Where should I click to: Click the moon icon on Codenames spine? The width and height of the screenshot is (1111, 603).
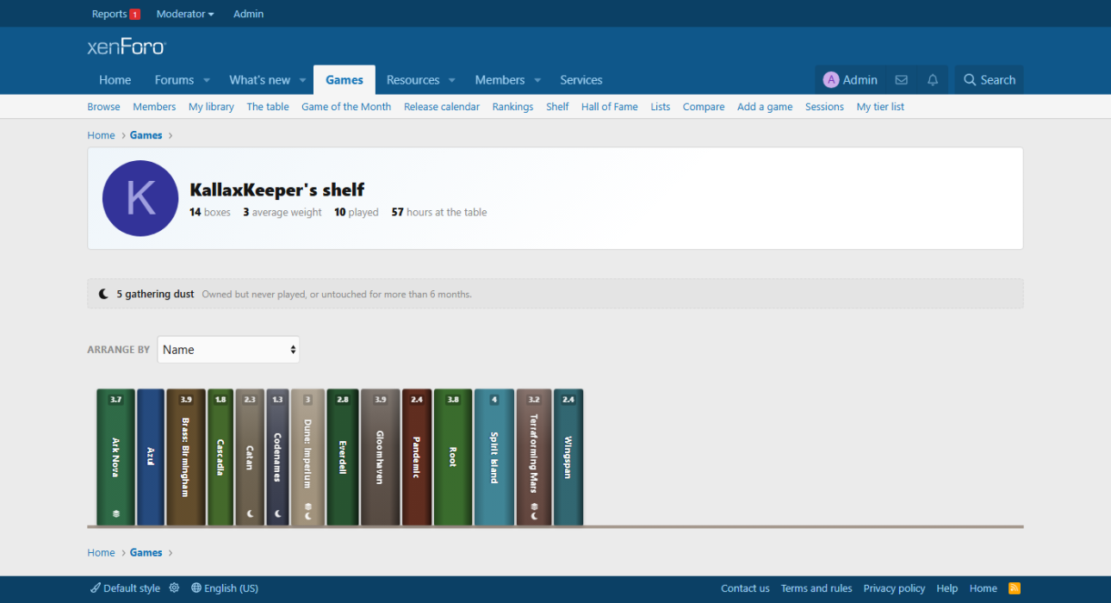[278, 513]
